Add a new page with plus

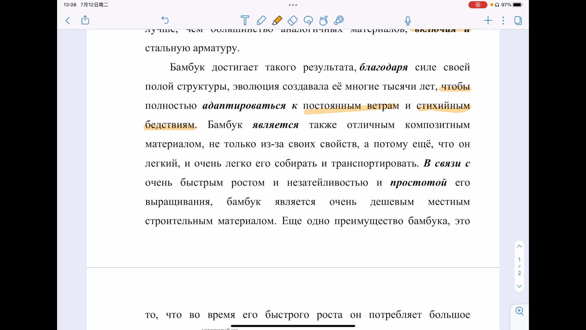coord(488,20)
